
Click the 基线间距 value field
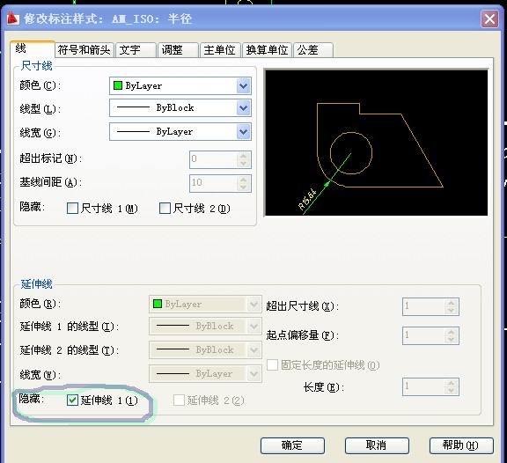click(x=213, y=183)
